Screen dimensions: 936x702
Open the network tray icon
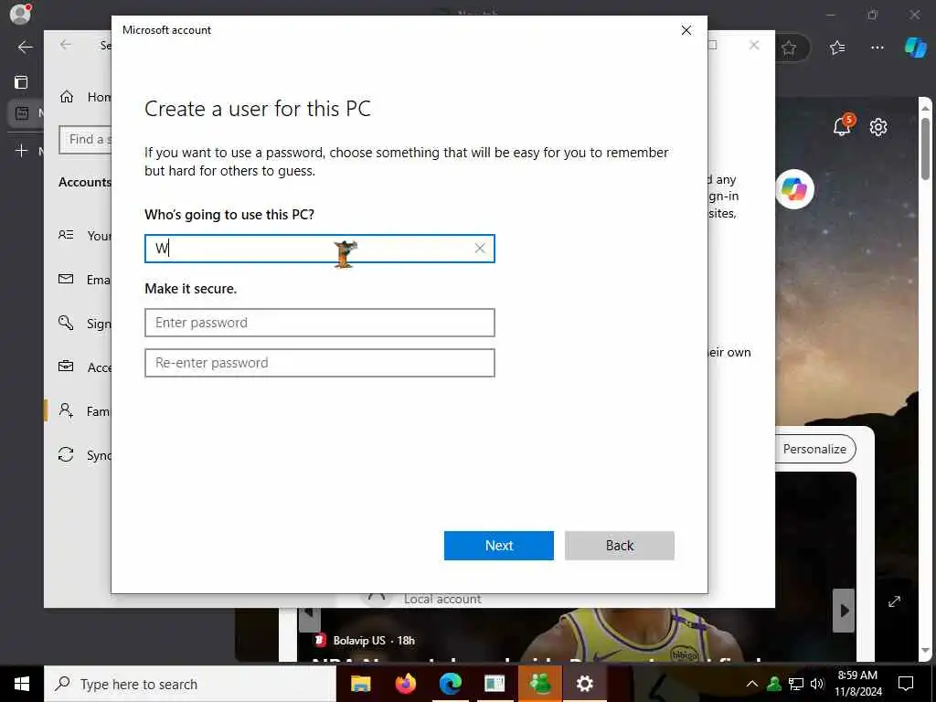tap(796, 684)
